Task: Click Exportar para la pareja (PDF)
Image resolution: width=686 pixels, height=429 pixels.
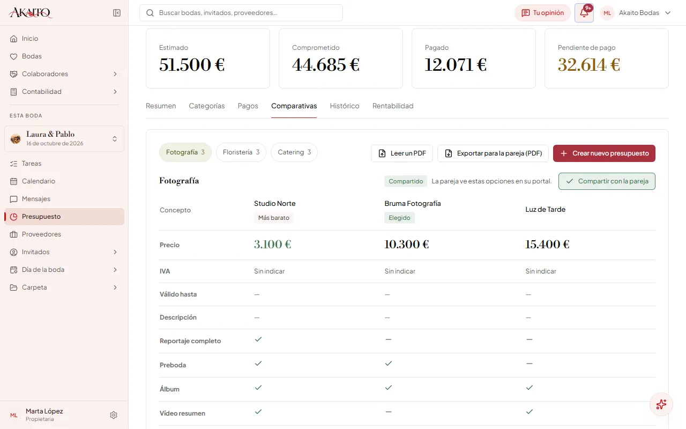Action: pos(493,153)
